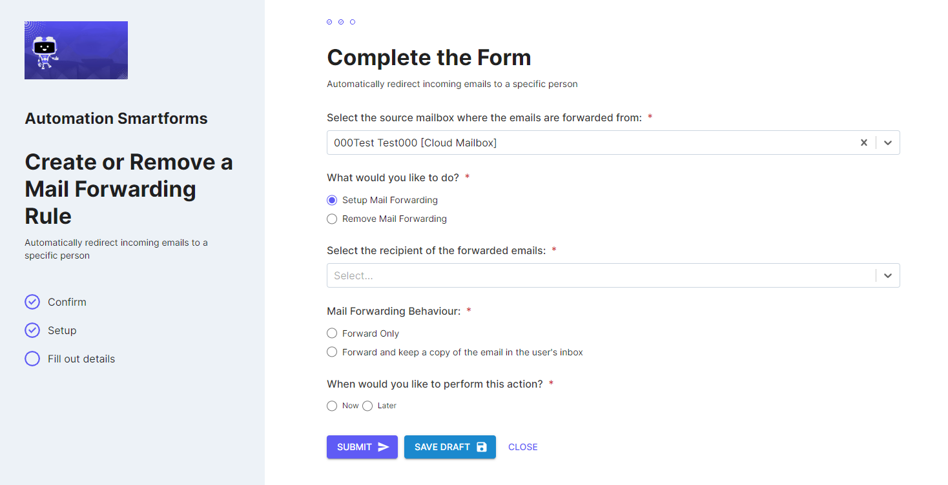Click the floppy disk icon on Save Draft
Screen dimensions: 948x485
pos(481,447)
